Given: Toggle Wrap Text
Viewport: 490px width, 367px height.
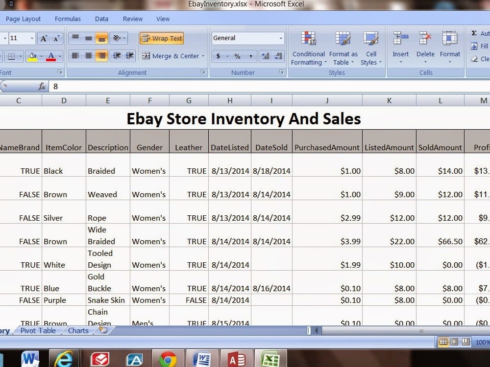Looking at the screenshot, I should click(162, 38).
